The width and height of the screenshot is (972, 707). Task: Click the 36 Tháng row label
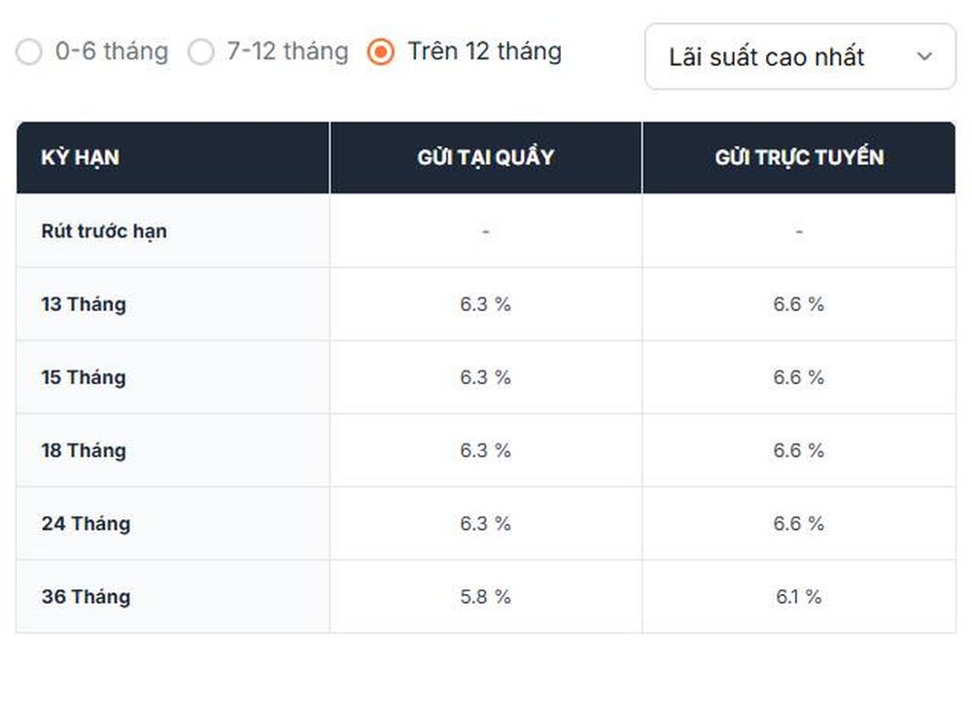(87, 596)
